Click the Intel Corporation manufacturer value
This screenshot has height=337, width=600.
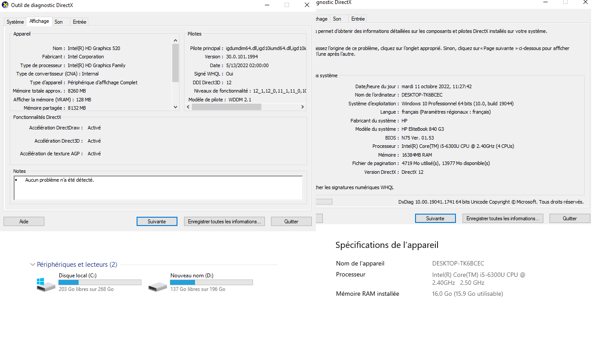(86, 57)
